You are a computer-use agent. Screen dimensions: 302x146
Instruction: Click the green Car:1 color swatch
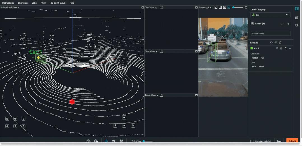[x=252, y=48]
